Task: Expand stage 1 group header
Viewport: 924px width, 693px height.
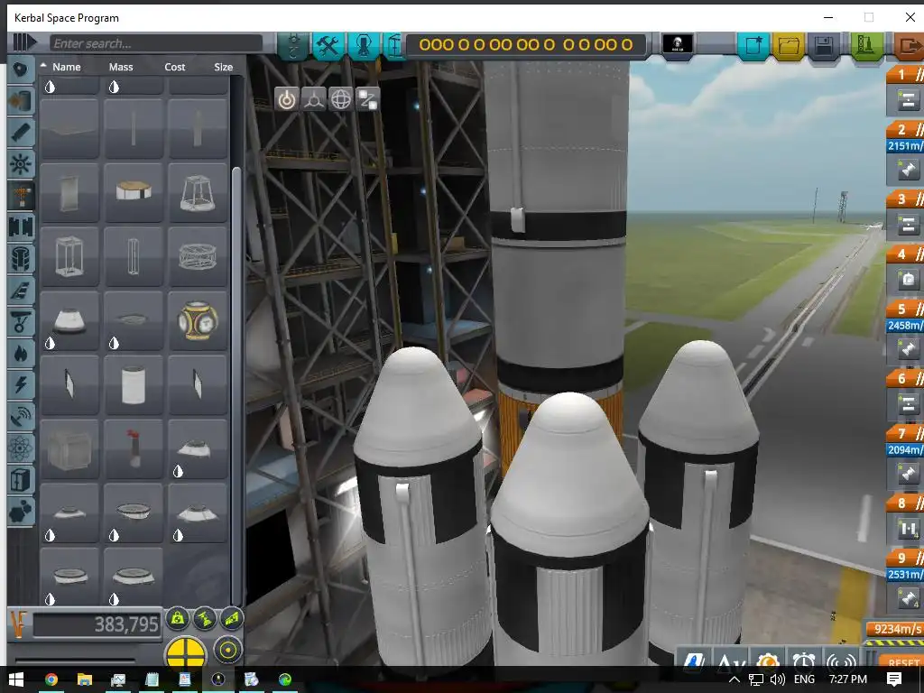Action: click(x=905, y=75)
